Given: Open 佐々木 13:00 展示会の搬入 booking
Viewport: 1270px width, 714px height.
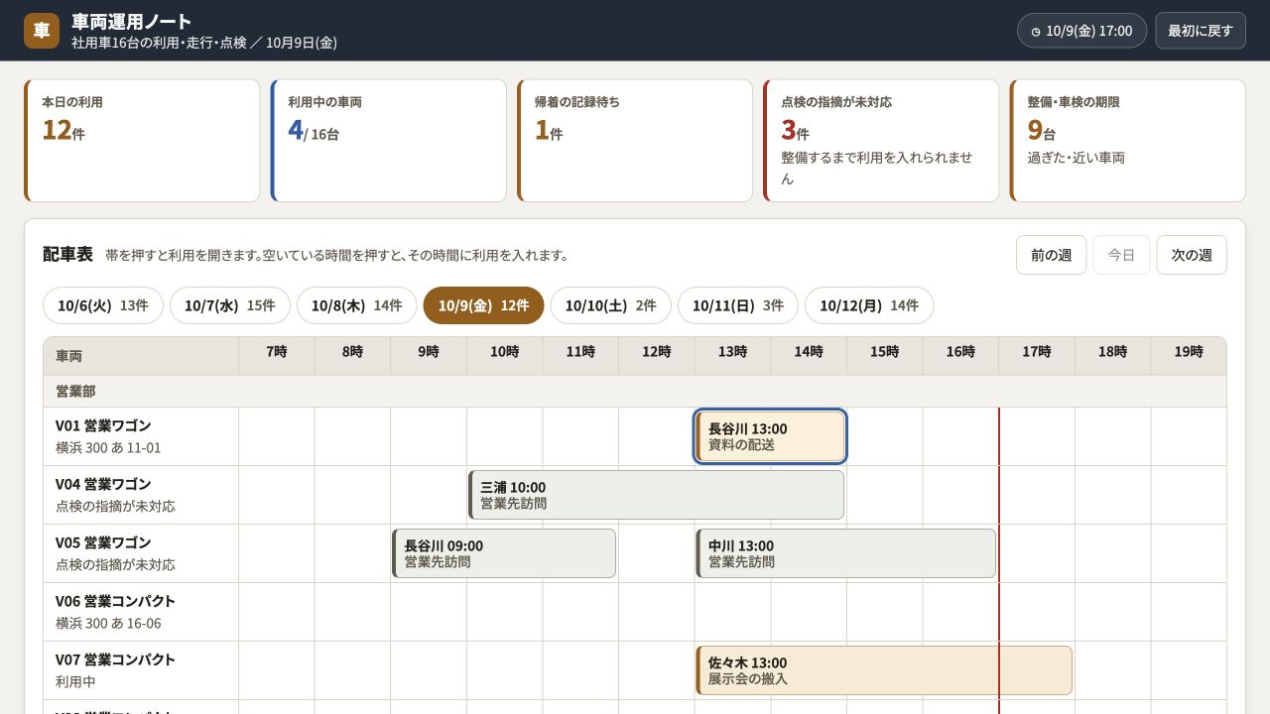Looking at the screenshot, I should point(884,670).
